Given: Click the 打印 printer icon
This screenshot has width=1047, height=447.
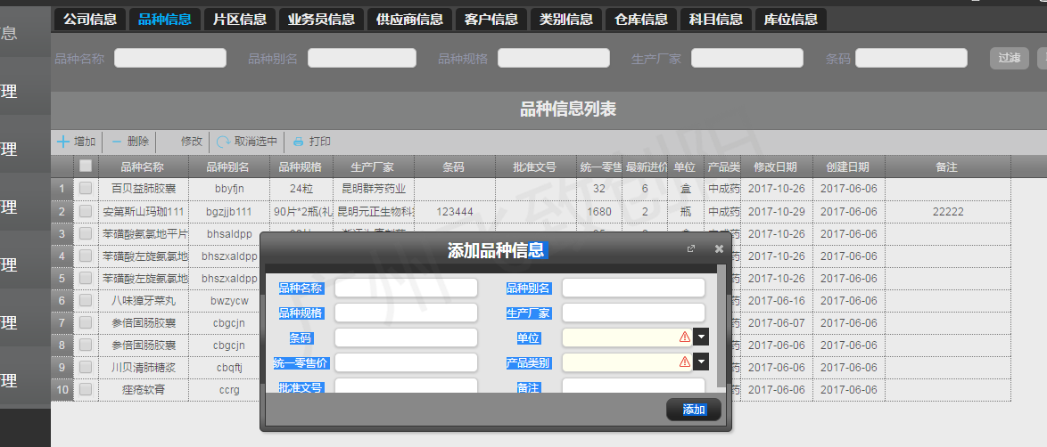Looking at the screenshot, I should 299,142.
